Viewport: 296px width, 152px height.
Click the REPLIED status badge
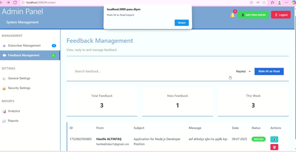(258, 139)
